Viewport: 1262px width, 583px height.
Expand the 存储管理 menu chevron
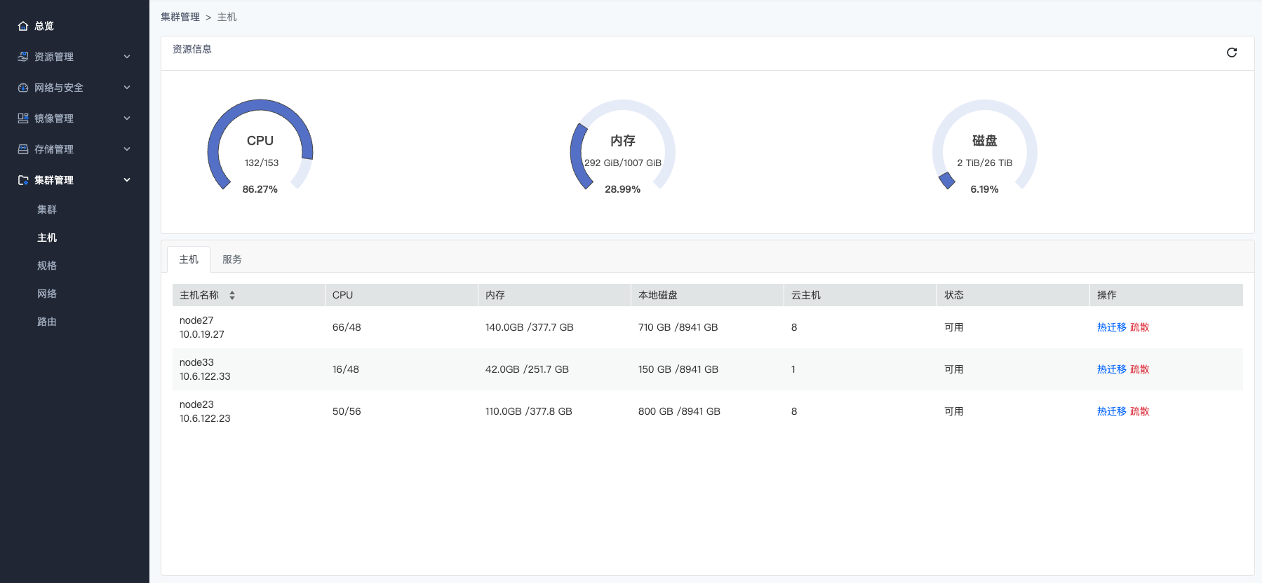click(x=127, y=149)
